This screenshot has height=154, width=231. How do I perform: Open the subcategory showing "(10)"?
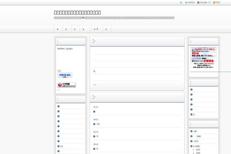pos(198,153)
